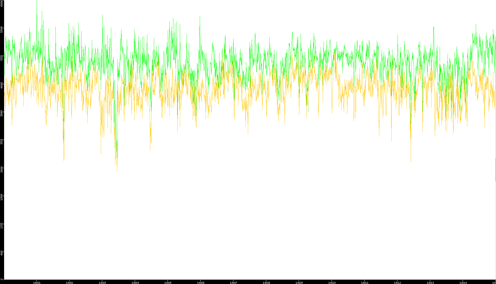Click the 14:11 time axis label

coord(365,283)
